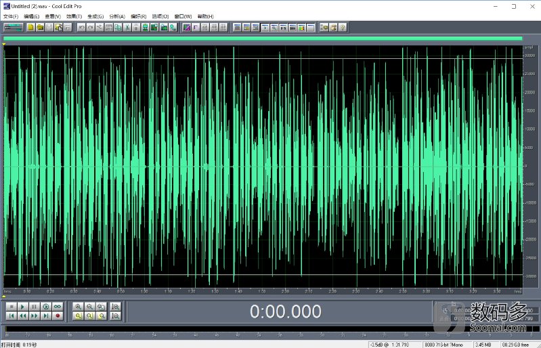This screenshot has width=541, height=348.
Task: Click the yellow Zoom to Selection icon
Action: pos(79,316)
